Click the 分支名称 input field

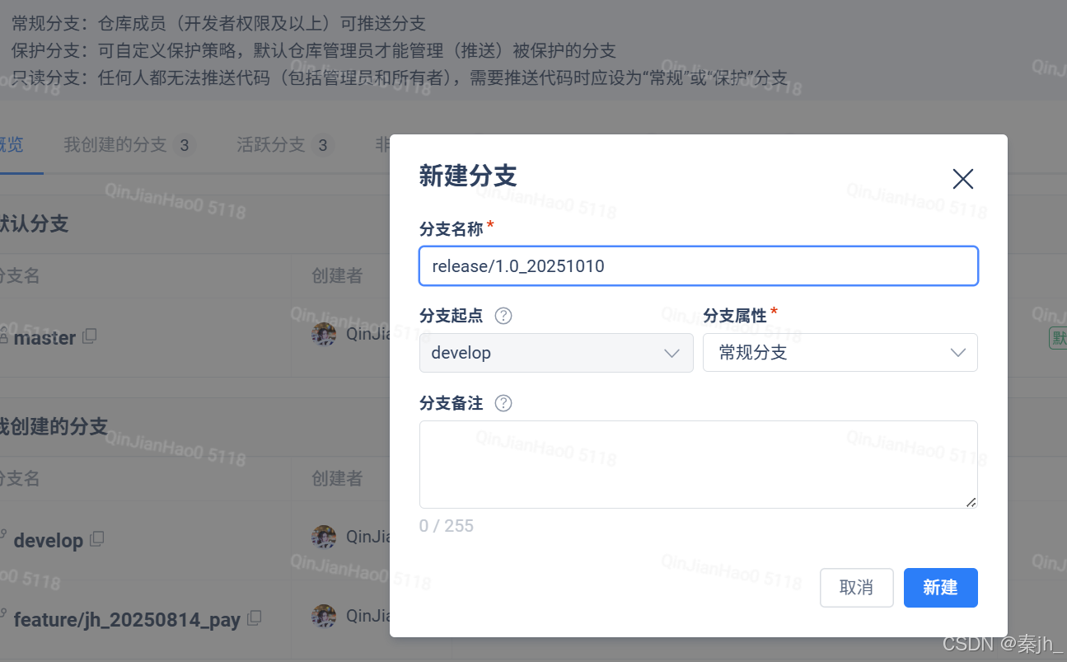(699, 266)
